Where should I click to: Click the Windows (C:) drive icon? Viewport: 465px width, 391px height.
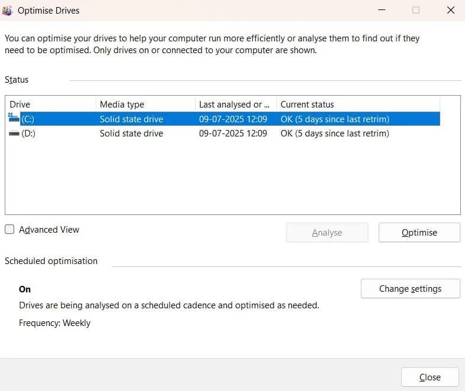tap(14, 119)
